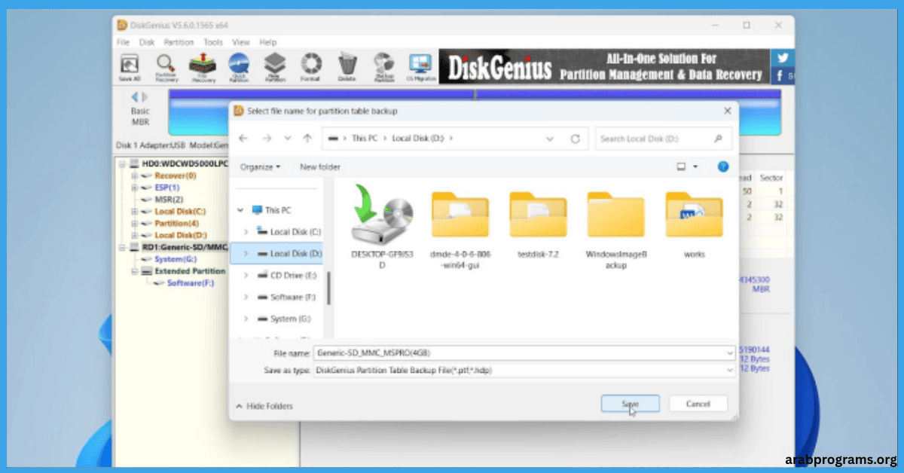Open the Tools menu

tap(213, 42)
